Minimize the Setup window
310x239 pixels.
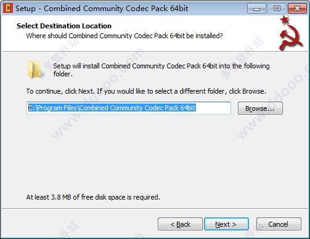click(x=256, y=9)
